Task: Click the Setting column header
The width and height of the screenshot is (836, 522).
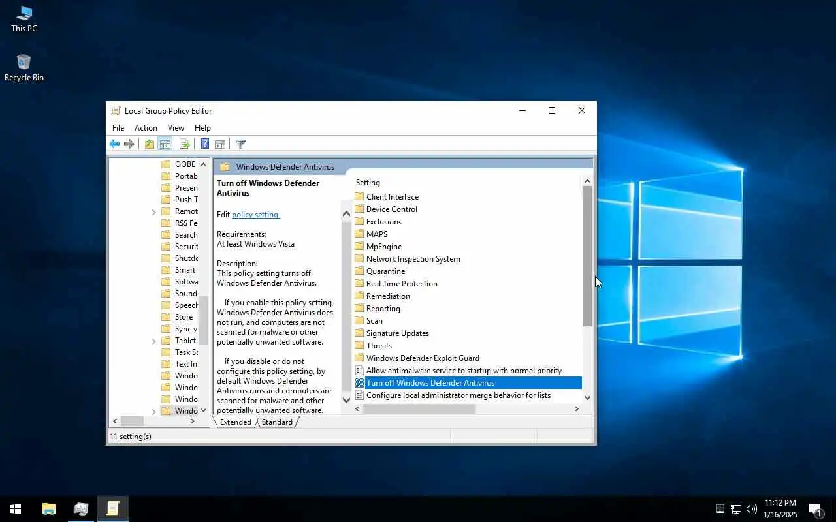Action: [x=368, y=183]
